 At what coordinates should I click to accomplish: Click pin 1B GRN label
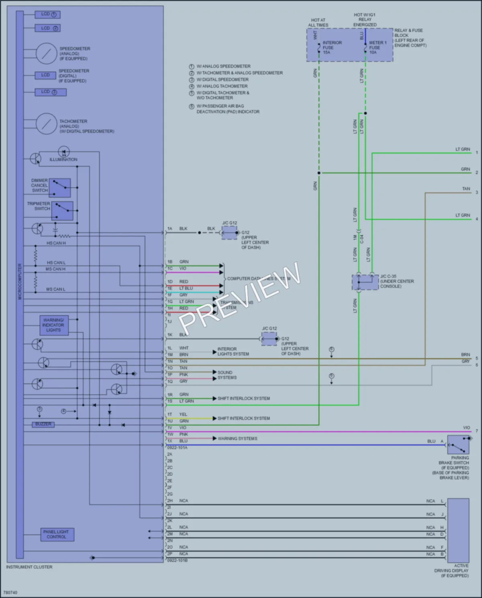click(178, 261)
